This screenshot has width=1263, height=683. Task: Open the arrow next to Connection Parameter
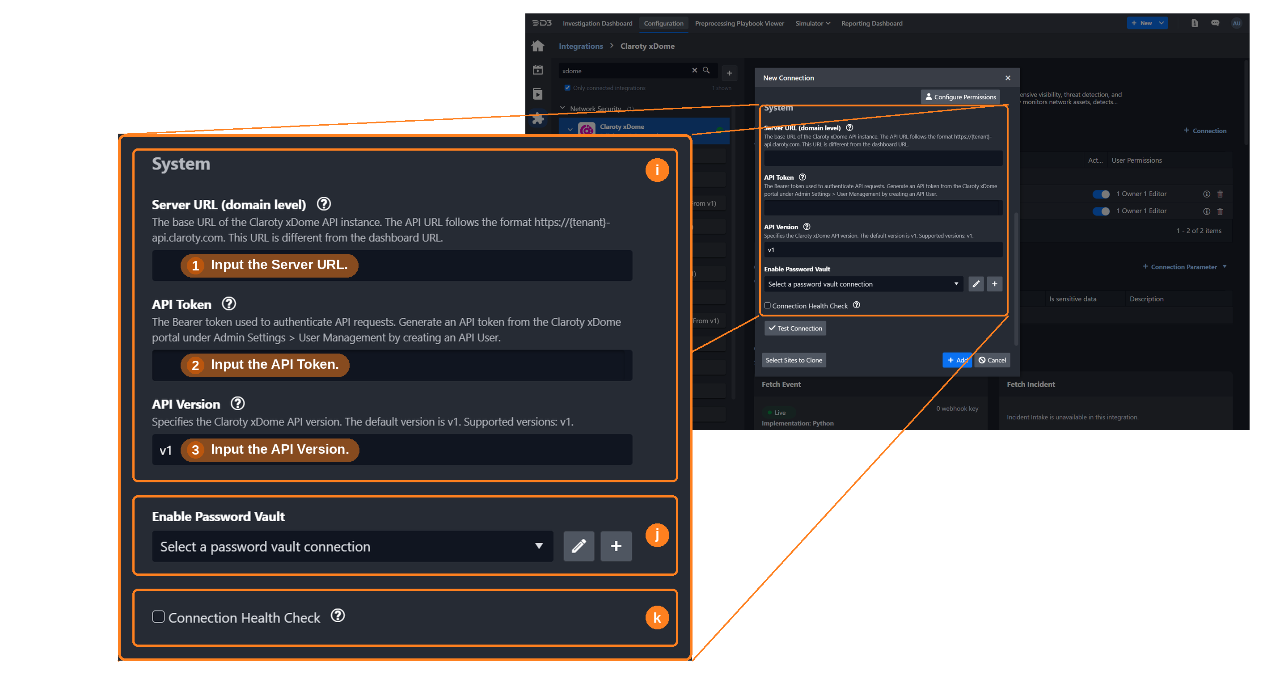click(x=1224, y=267)
